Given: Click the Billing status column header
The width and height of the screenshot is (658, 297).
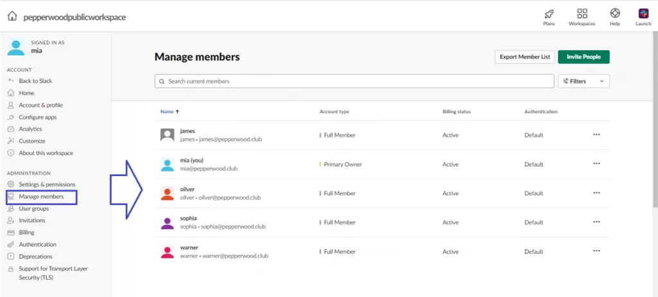Looking at the screenshot, I should point(457,112).
